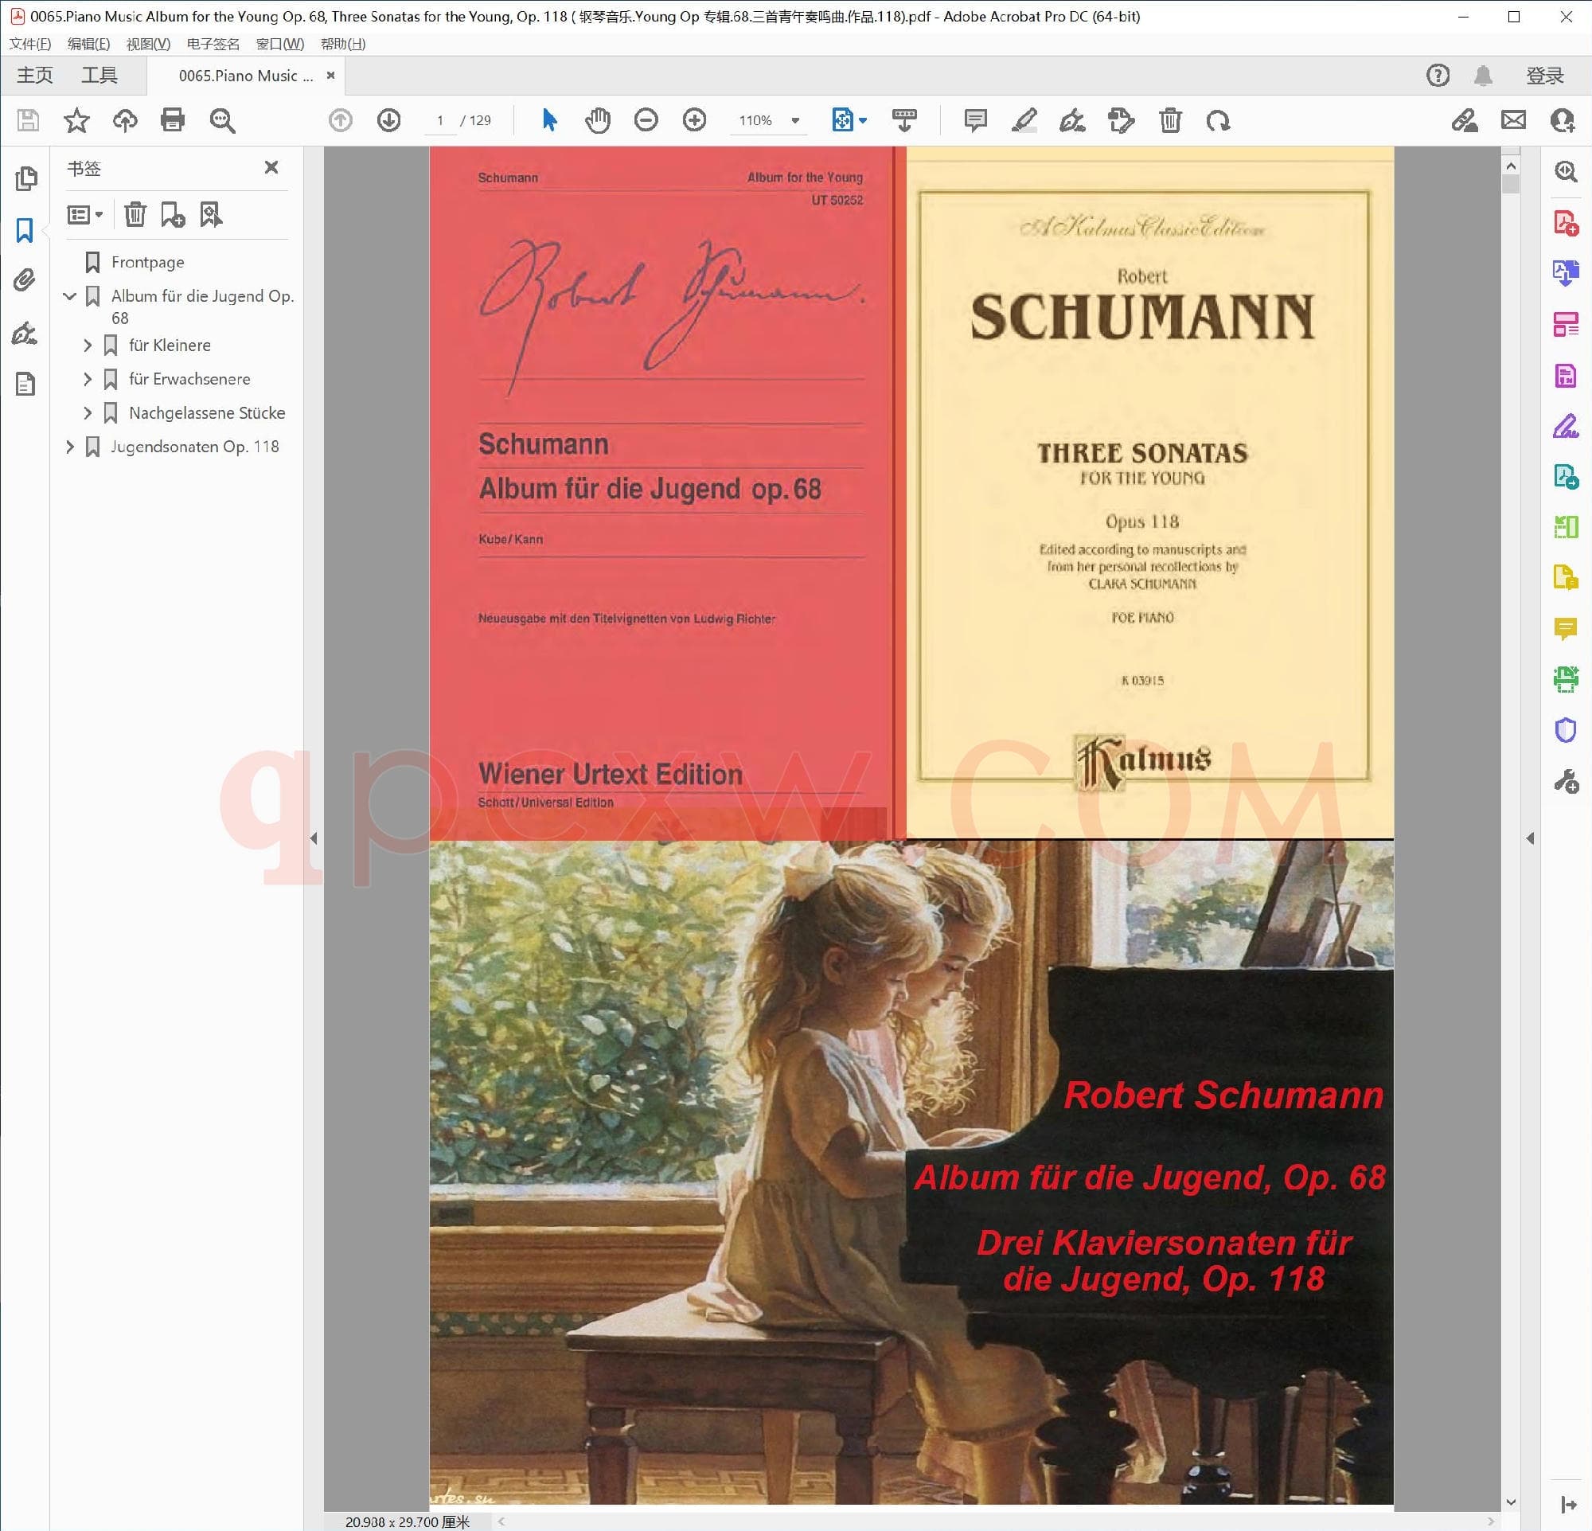
Task: Toggle the bookmarks panel sidebar icon
Action: pyautogui.click(x=25, y=230)
